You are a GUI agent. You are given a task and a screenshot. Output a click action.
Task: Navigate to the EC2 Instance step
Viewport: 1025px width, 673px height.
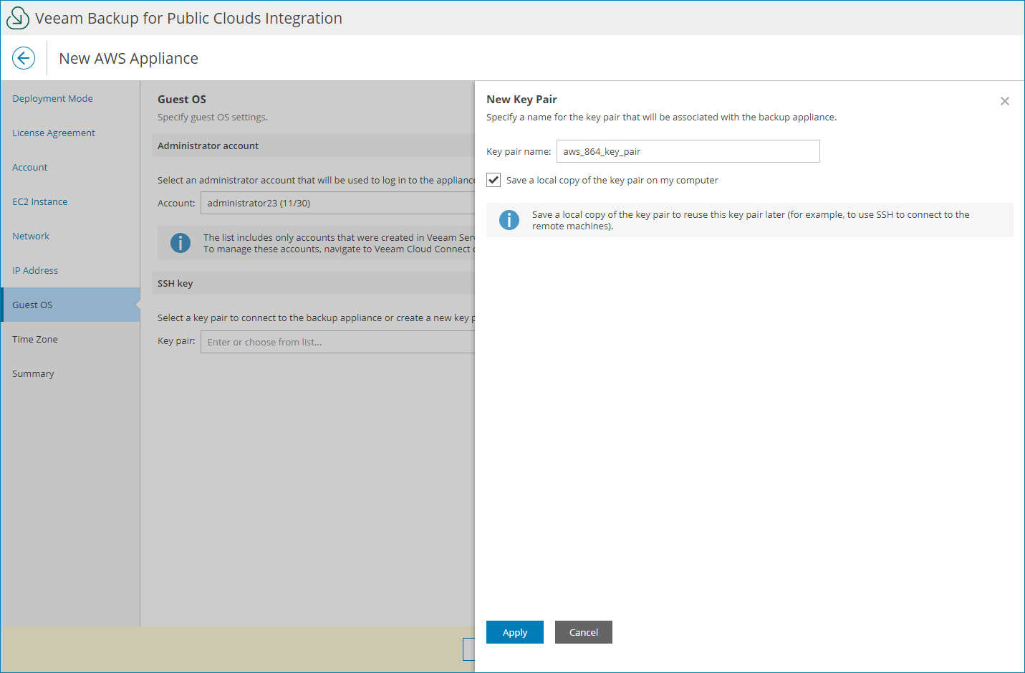(x=39, y=201)
